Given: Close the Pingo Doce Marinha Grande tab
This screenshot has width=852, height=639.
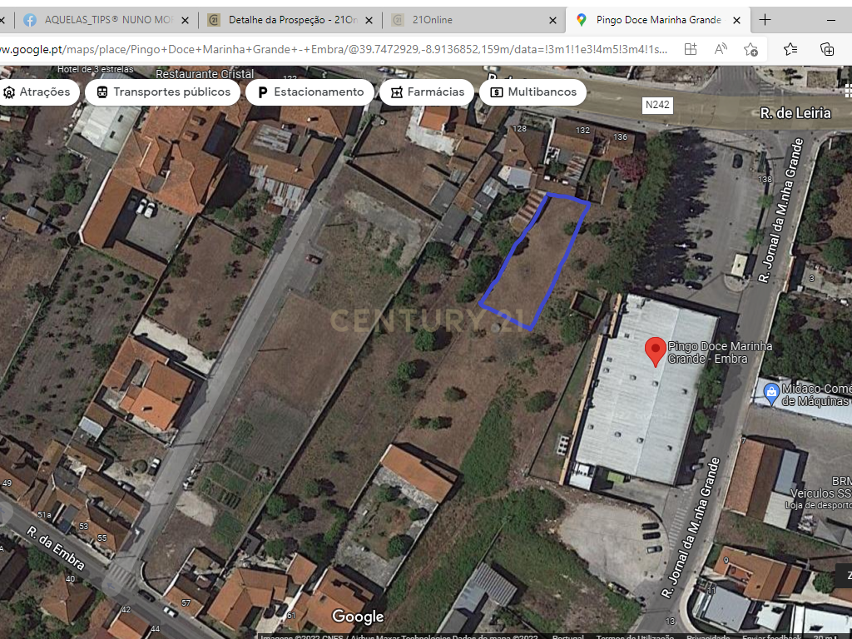Looking at the screenshot, I should coord(737,20).
